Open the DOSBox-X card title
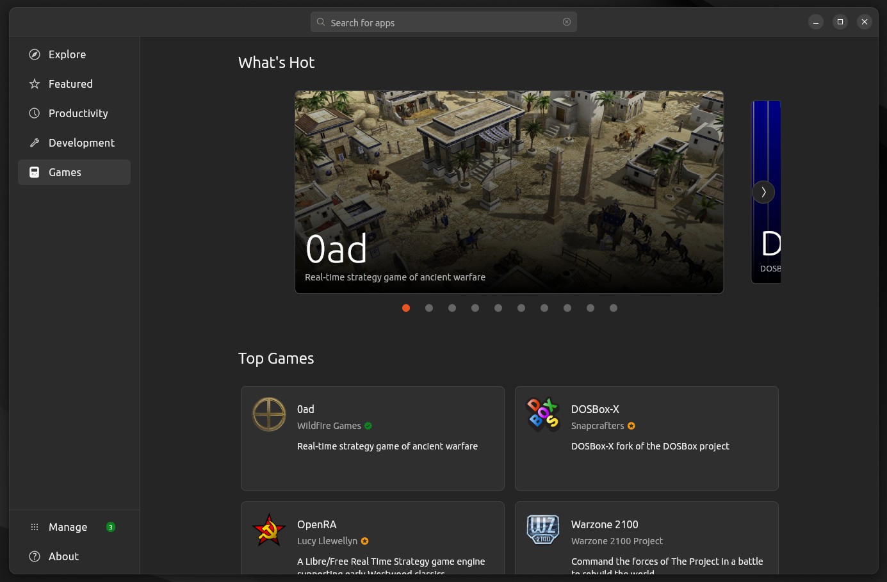Viewport: 887px width, 582px height. [x=595, y=409]
